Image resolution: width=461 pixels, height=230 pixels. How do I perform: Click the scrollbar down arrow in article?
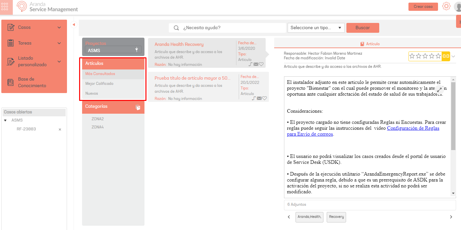tap(453, 193)
